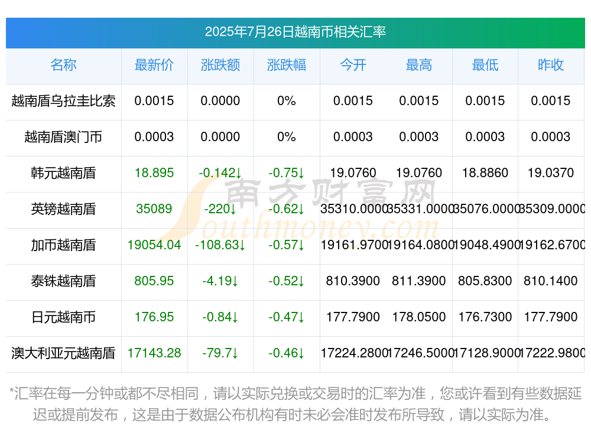Click change percent -0.62↓

[287, 209]
